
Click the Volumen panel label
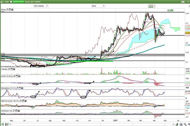4,69
